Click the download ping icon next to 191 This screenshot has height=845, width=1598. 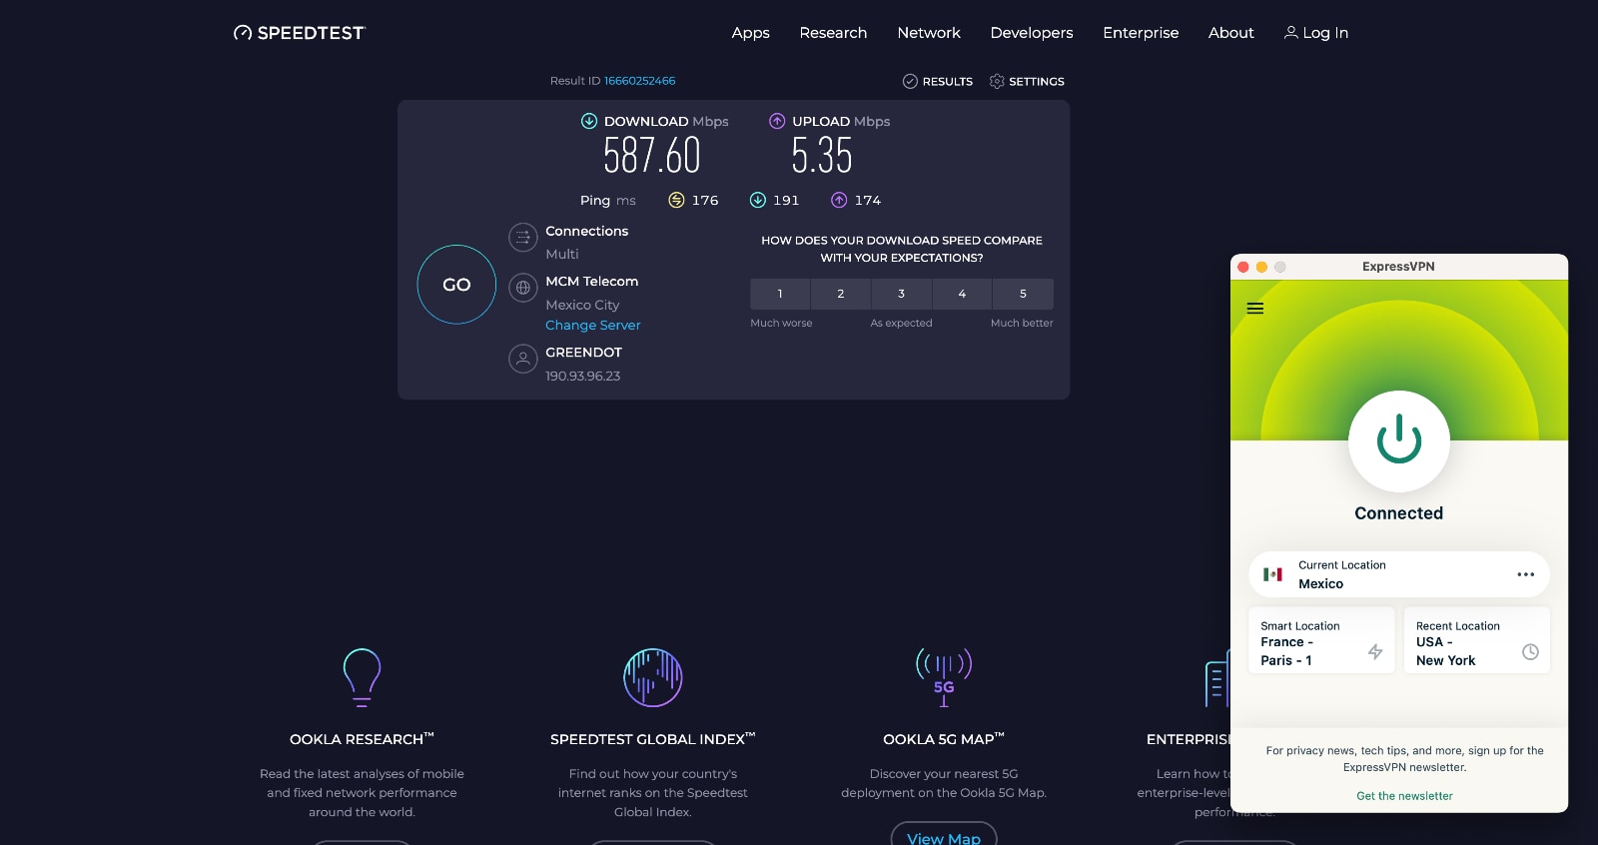coord(758,200)
